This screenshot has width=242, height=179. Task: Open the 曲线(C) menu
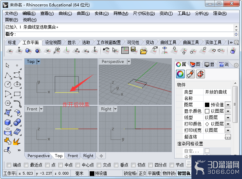(x=65, y=13)
